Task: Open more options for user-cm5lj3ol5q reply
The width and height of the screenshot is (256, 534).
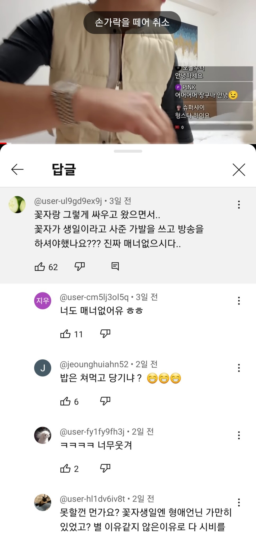Action: click(239, 301)
